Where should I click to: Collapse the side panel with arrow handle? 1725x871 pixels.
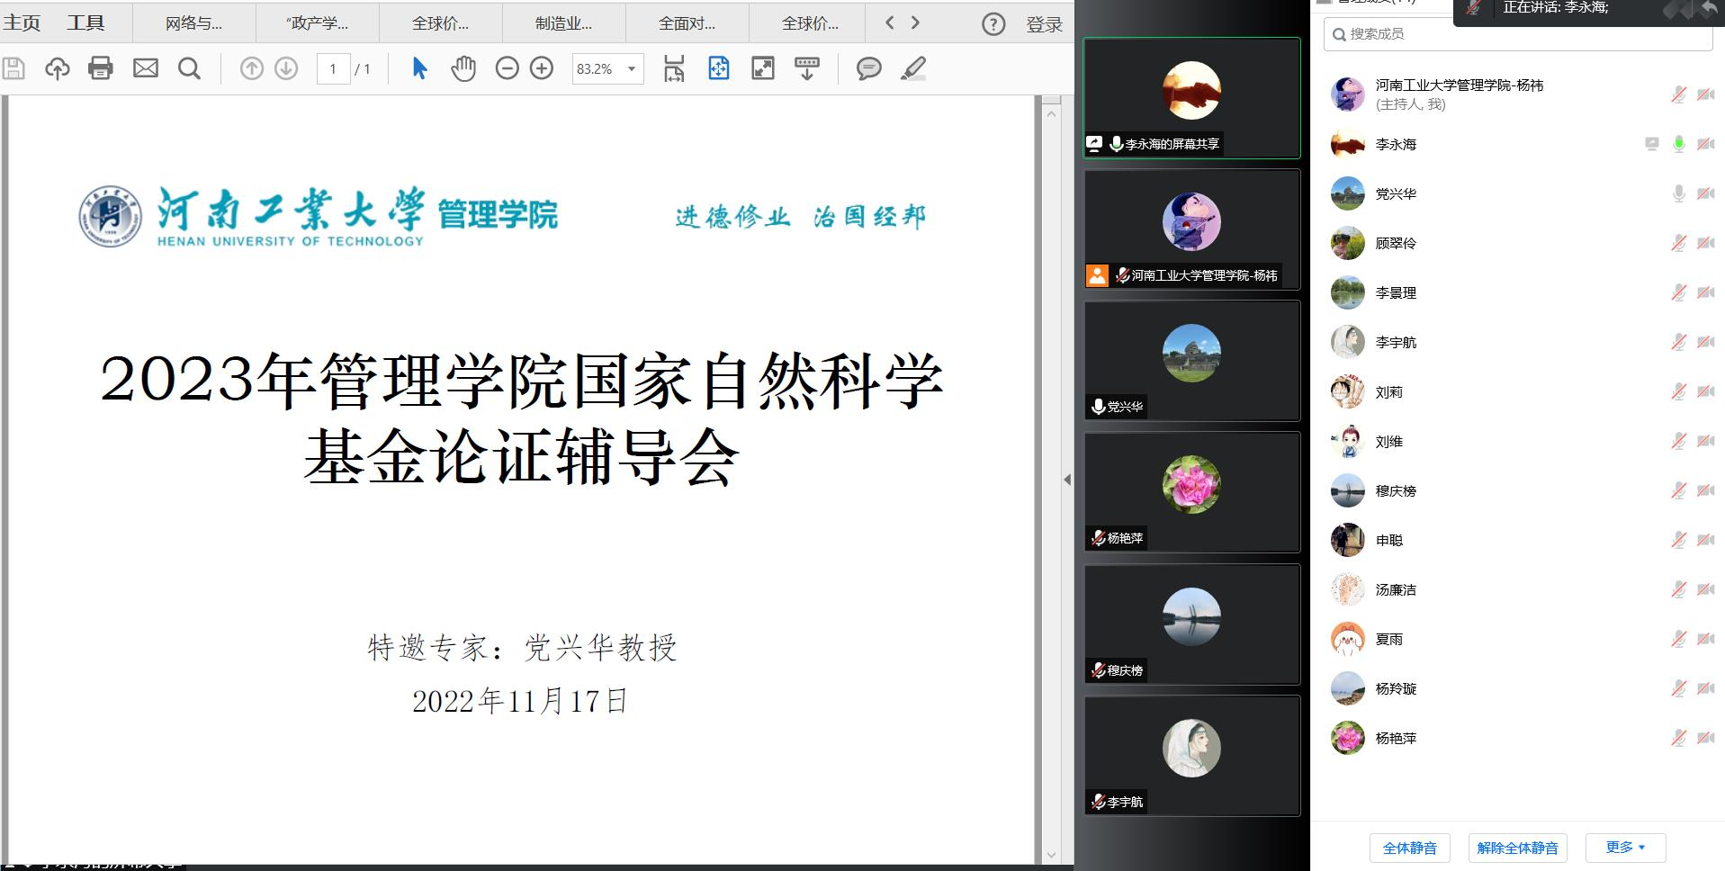tap(1067, 480)
